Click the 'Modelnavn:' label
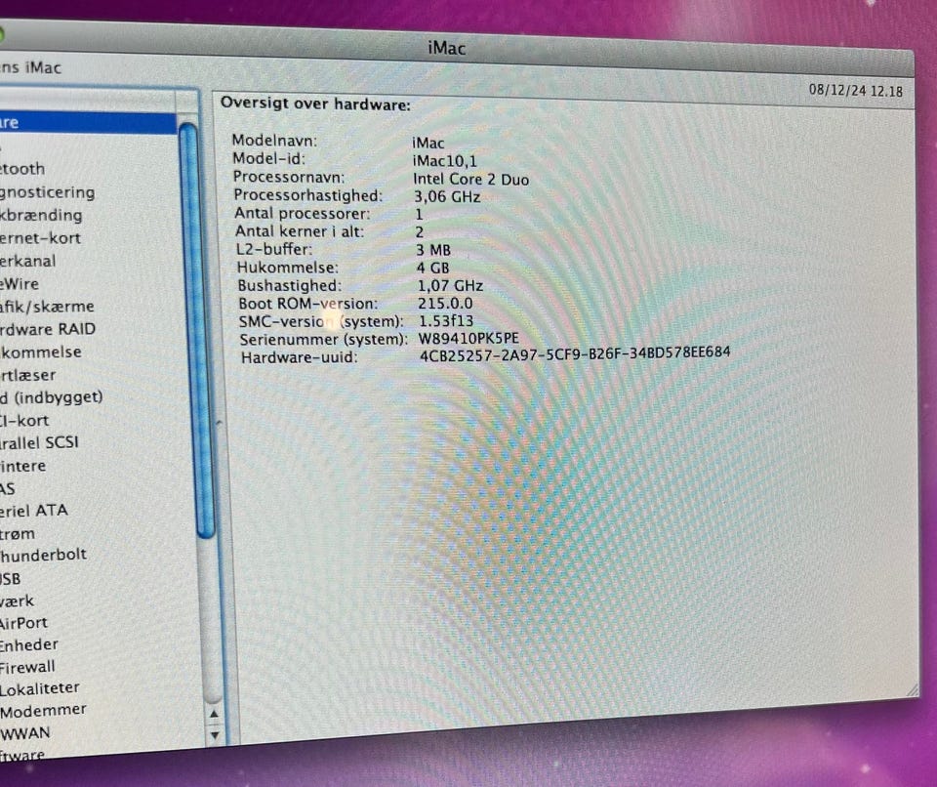 tap(274, 141)
